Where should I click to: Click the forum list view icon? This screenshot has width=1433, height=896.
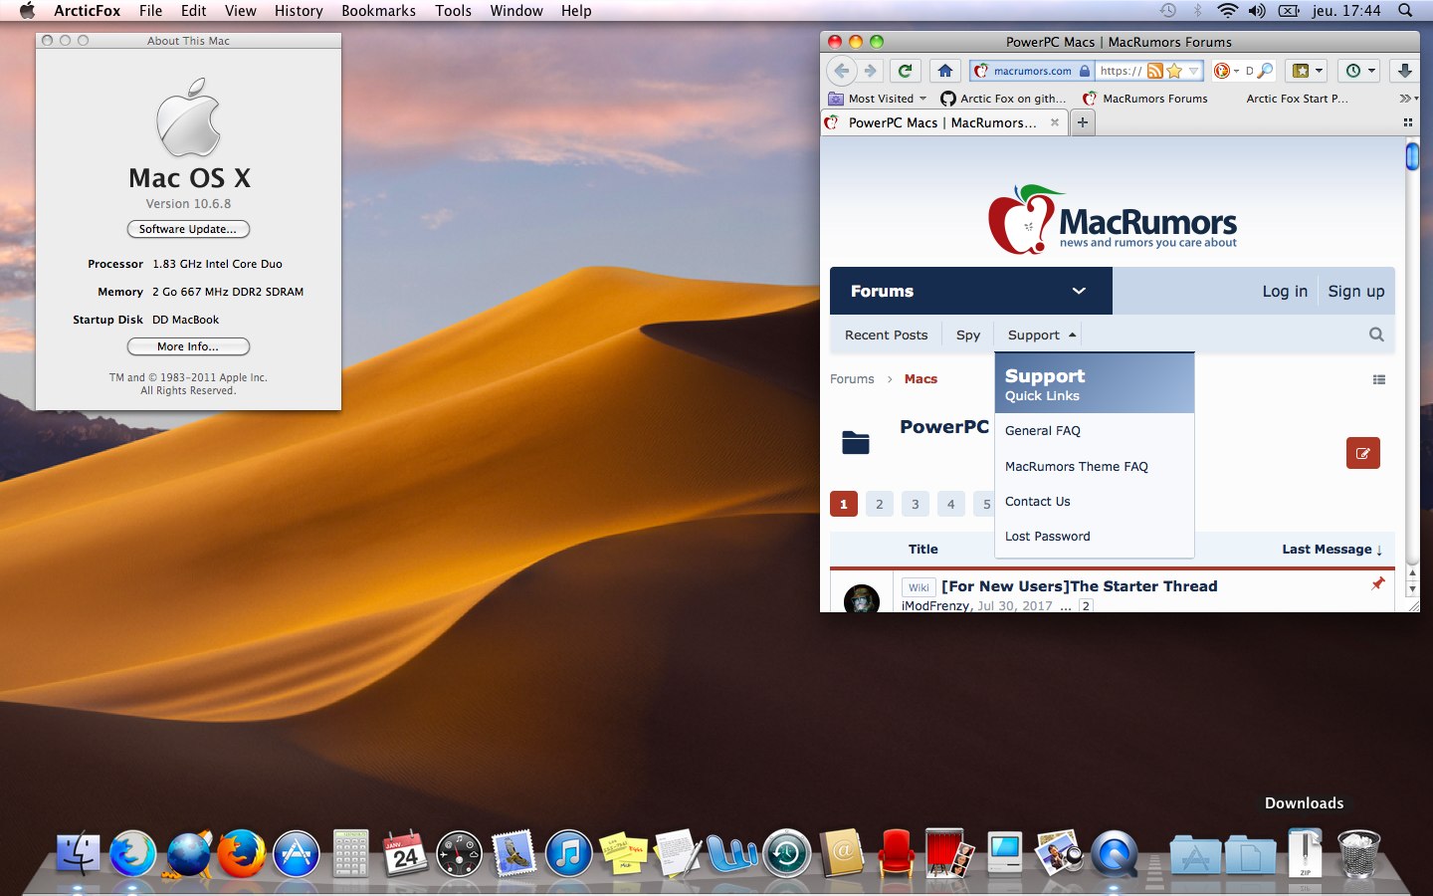point(1379,379)
